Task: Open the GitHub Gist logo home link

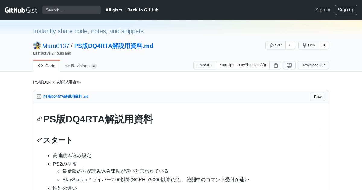Action: pyautogui.click(x=21, y=10)
